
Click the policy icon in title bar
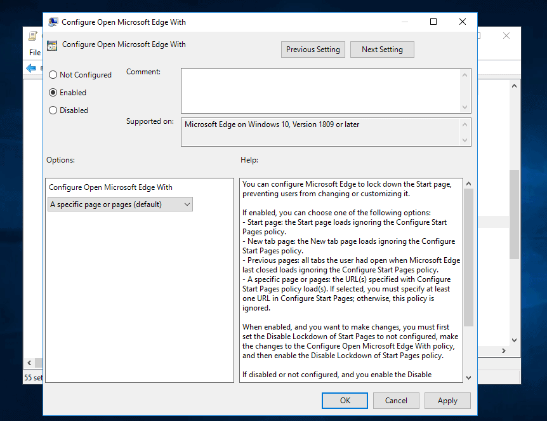[x=53, y=22]
